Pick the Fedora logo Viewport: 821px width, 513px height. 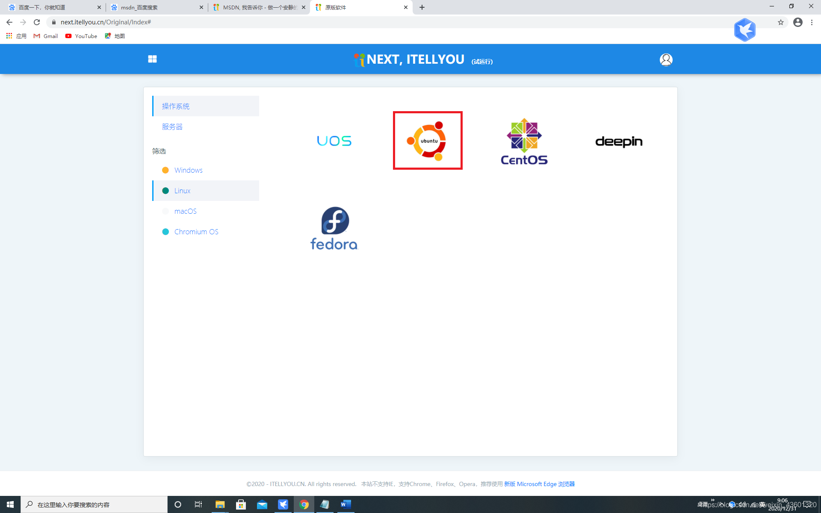point(334,228)
